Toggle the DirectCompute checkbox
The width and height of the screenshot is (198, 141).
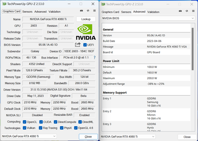pos(56,122)
